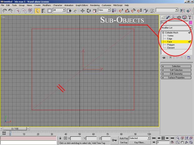Open Named Selection Sets icon
194x145 pixels.
pos(153,11)
